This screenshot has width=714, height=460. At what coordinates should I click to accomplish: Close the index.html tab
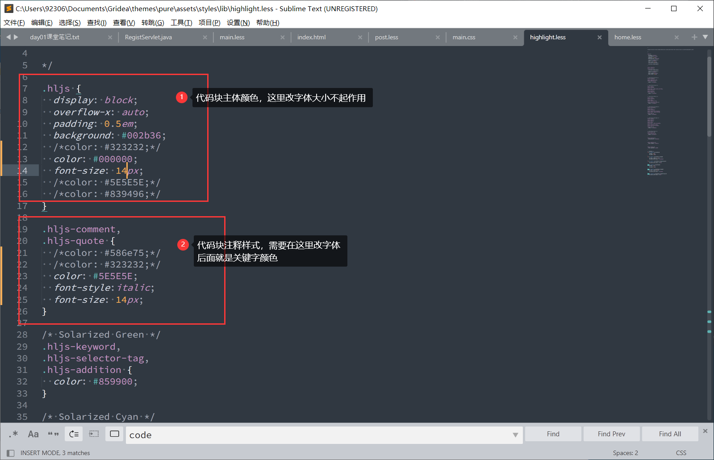click(360, 38)
